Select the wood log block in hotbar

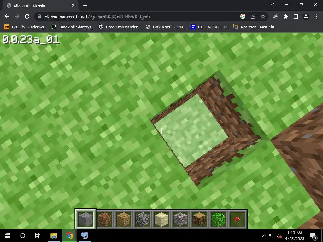[199, 219]
